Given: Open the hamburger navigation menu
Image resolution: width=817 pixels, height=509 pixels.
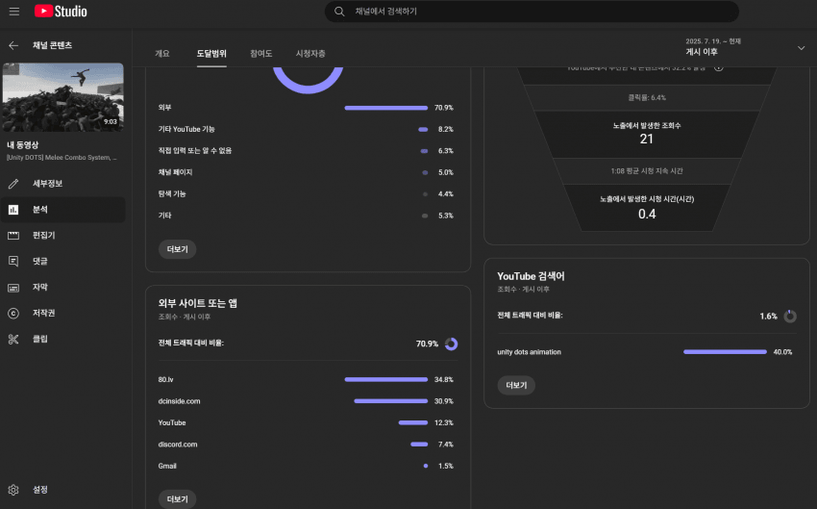Looking at the screenshot, I should coord(14,12).
